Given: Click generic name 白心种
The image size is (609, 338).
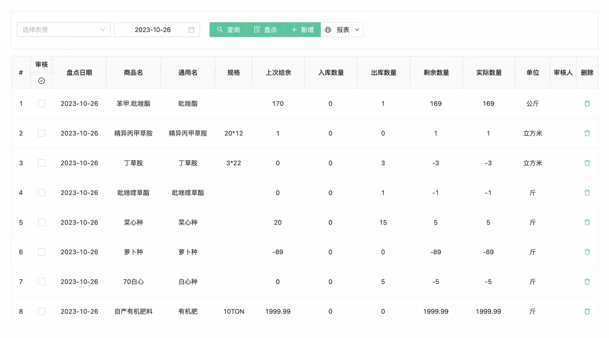Looking at the screenshot, I should [x=188, y=282].
